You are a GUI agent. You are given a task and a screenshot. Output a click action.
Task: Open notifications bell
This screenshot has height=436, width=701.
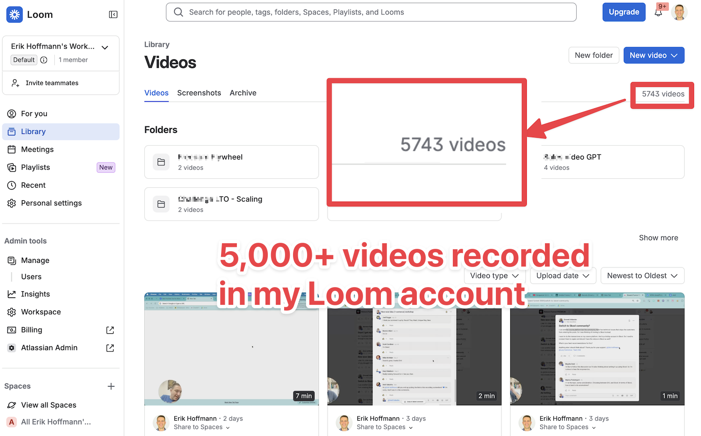click(658, 12)
